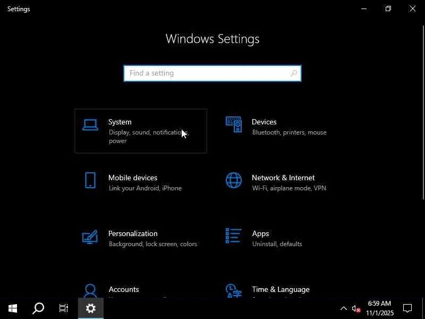
Task: Open the Accounts person icon
Action: [90, 291]
